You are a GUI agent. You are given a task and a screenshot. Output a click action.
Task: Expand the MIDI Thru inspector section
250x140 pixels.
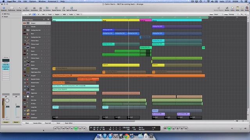click(2, 14)
